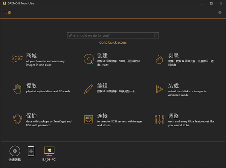Open the 提取 heading
The width and height of the screenshot is (226, 168).
[x=31, y=86]
